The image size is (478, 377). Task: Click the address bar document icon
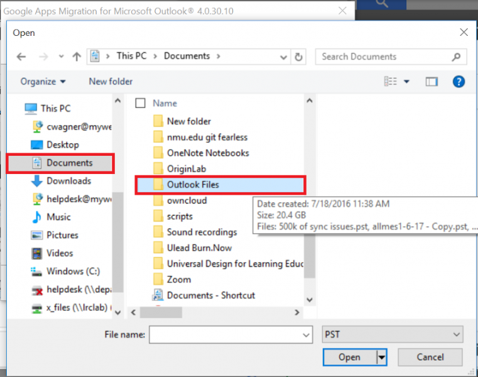pos(95,56)
